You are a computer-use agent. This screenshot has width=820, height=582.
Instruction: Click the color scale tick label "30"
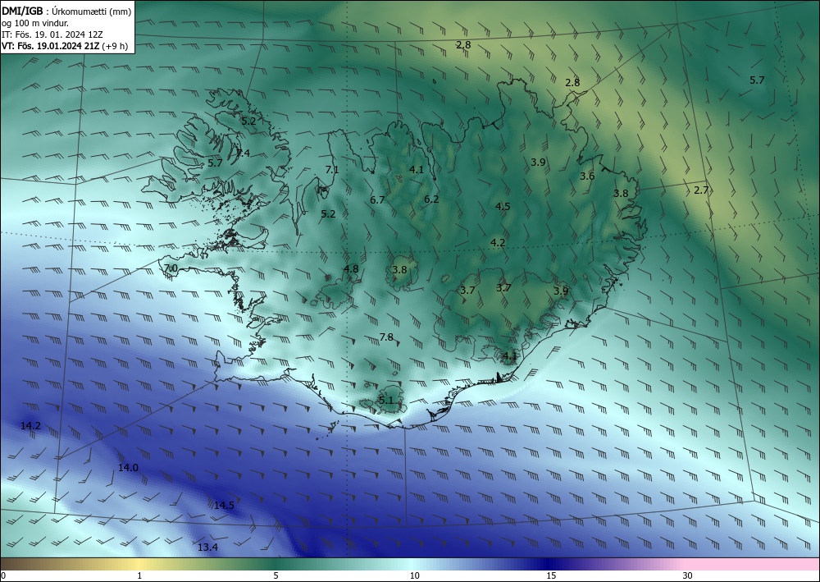point(688,575)
